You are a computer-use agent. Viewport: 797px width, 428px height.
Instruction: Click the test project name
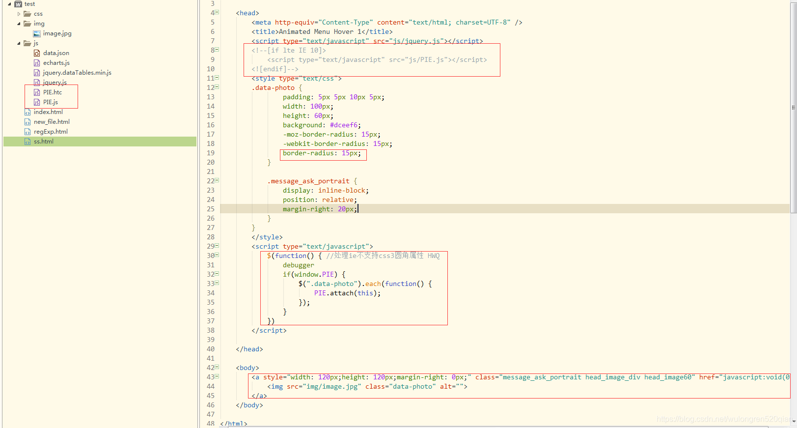point(29,4)
